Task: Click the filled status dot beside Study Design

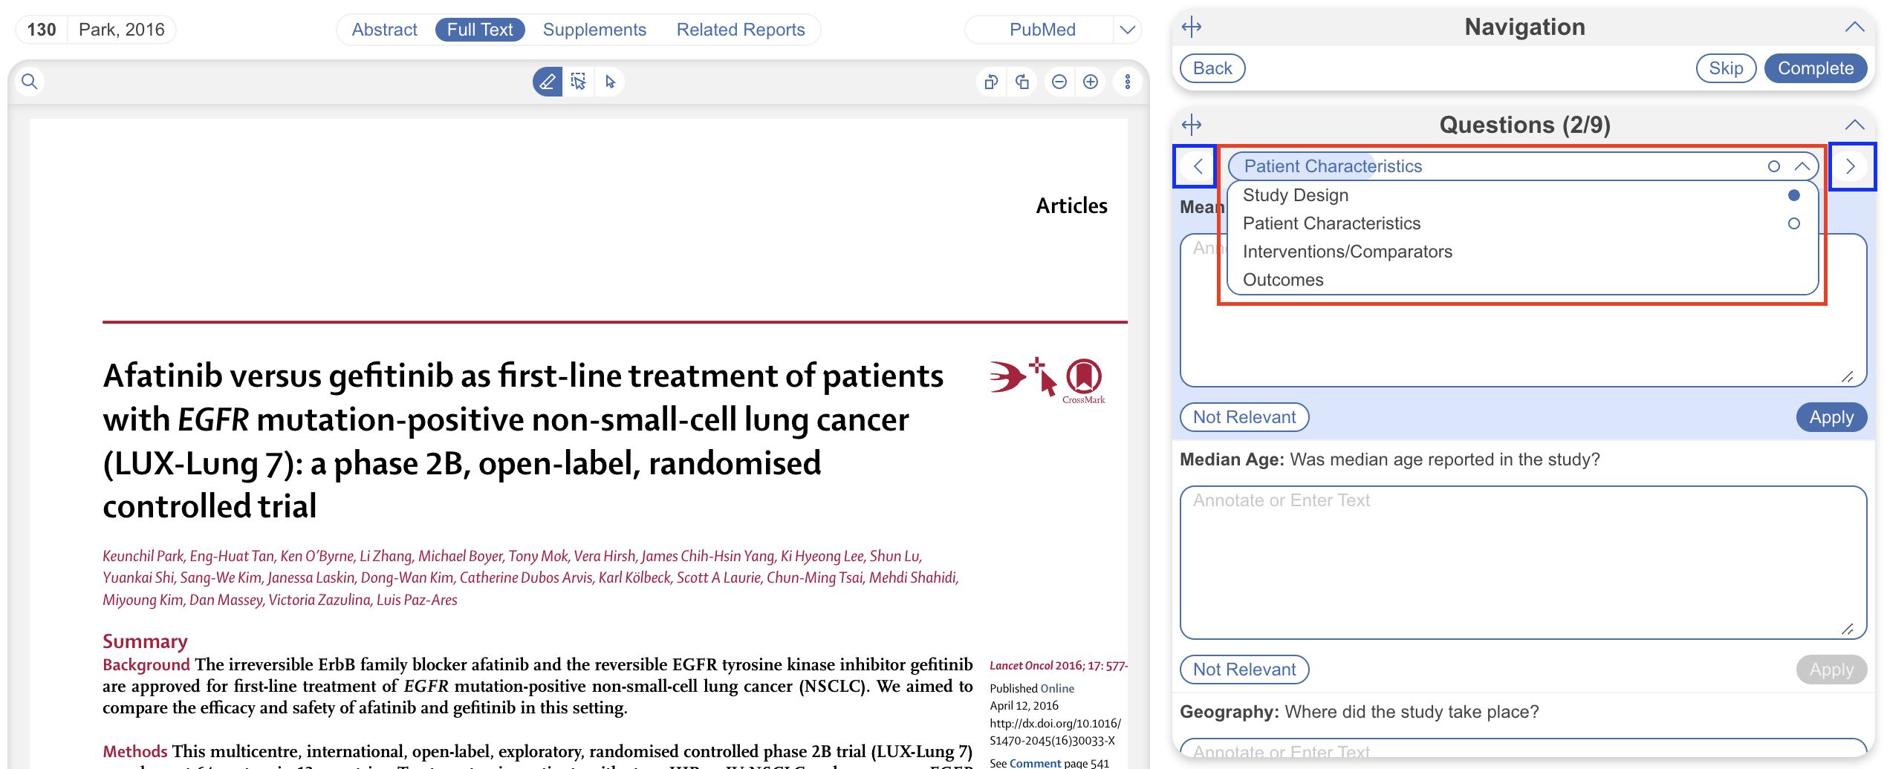Action: 1794,195
